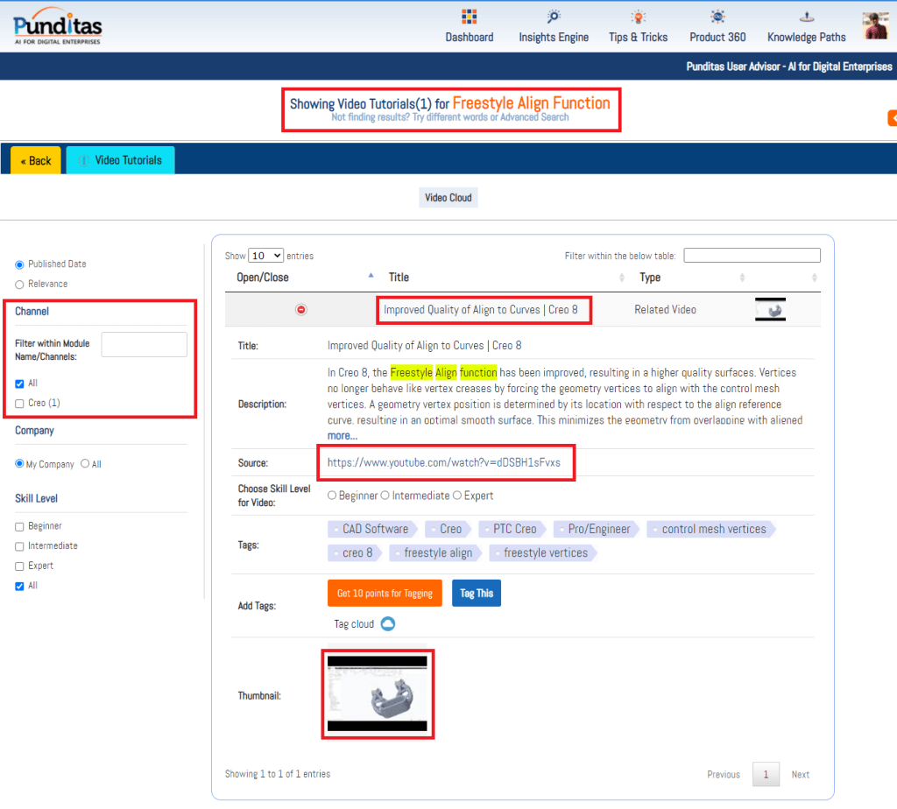Collapse the row with red minus icon
This screenshot has height=809, width=897.
(x=301, y=310)
